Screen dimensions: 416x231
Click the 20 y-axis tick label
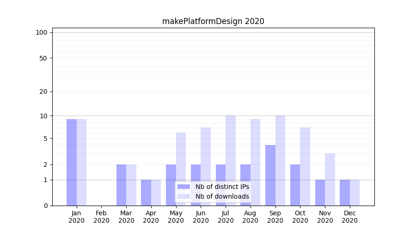(x=43, y=91)
